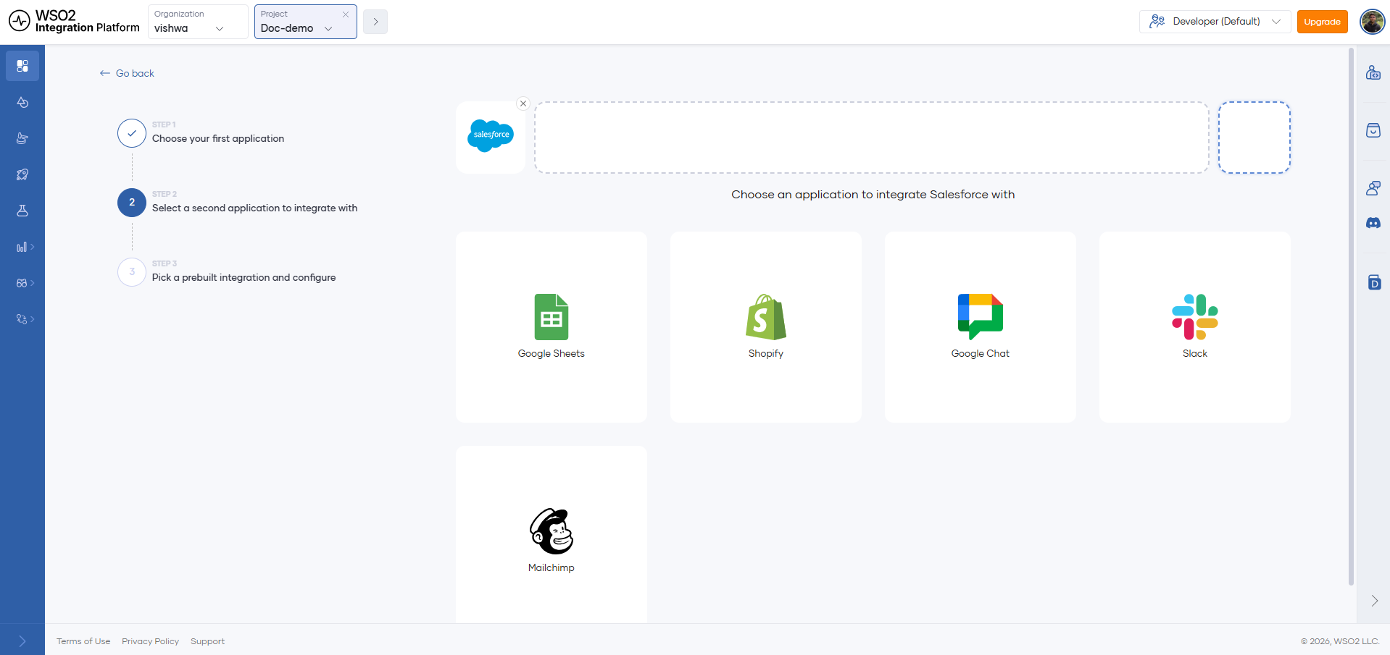Open the Developer (Default) perspective dropdown
Image resolution: width=1390 pixels, height=655 pixels.
(x=1215, y=22)
